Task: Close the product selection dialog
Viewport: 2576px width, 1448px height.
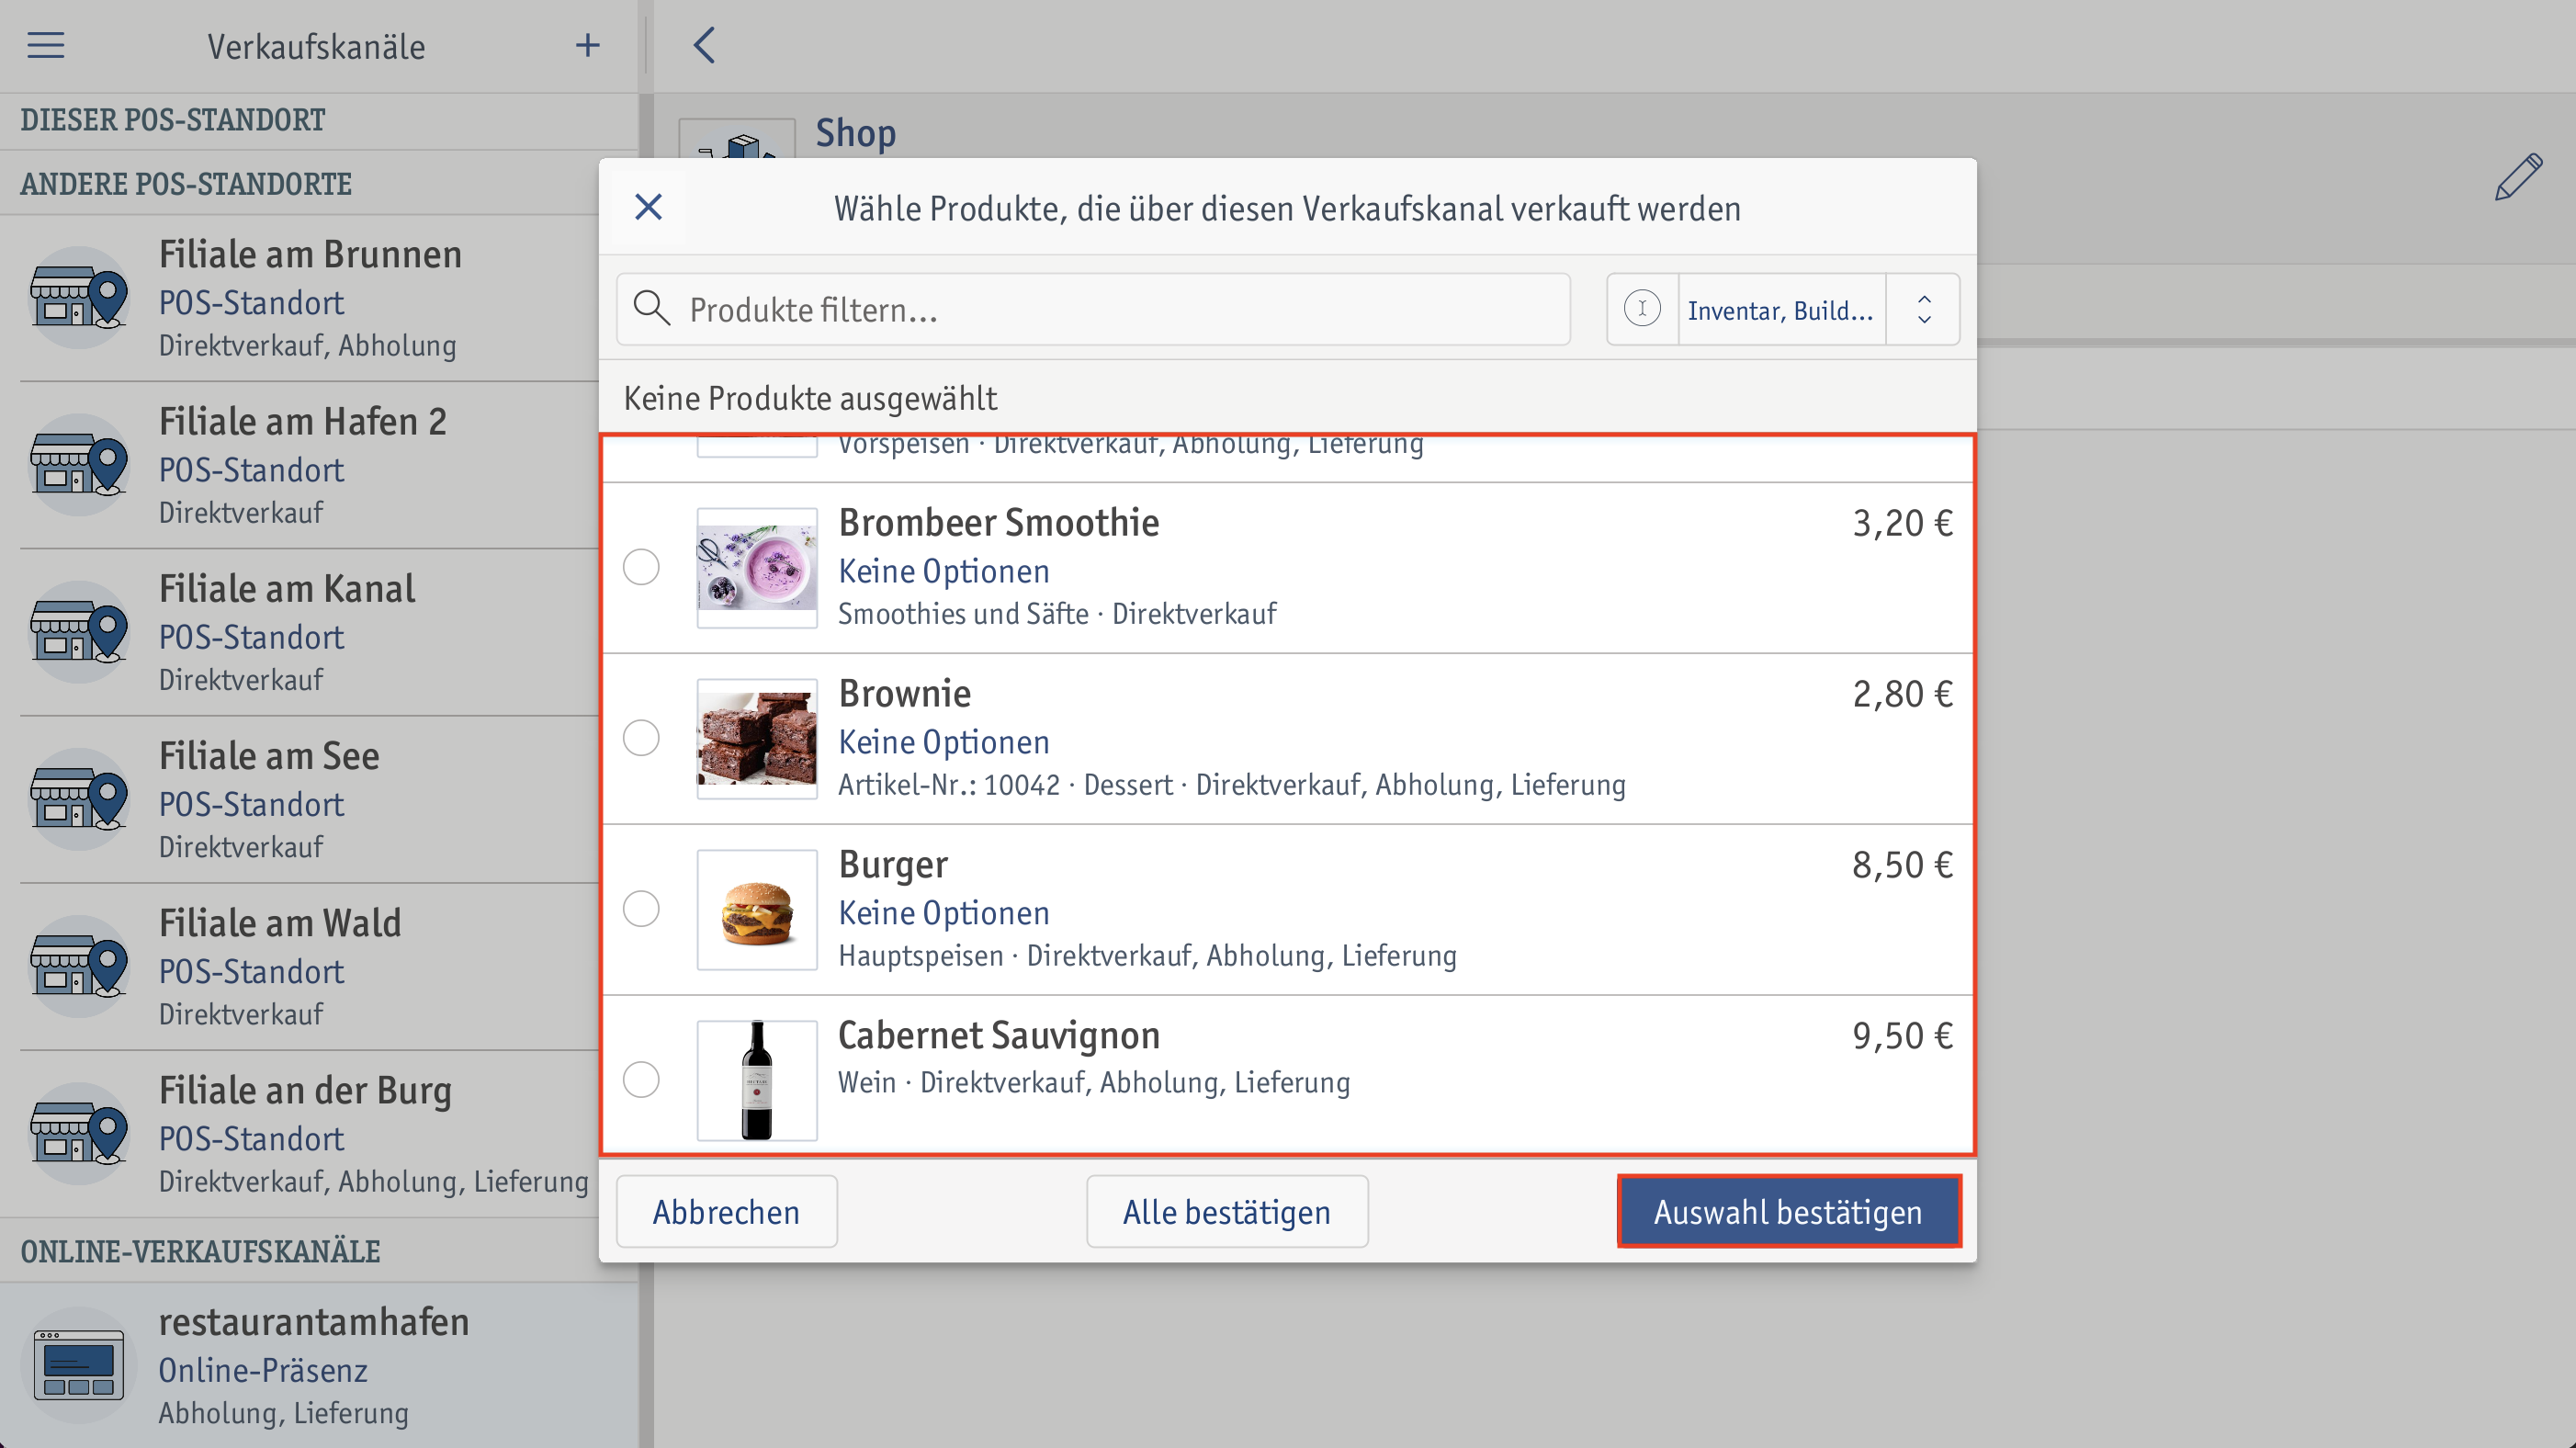Action: pos(648,207)
